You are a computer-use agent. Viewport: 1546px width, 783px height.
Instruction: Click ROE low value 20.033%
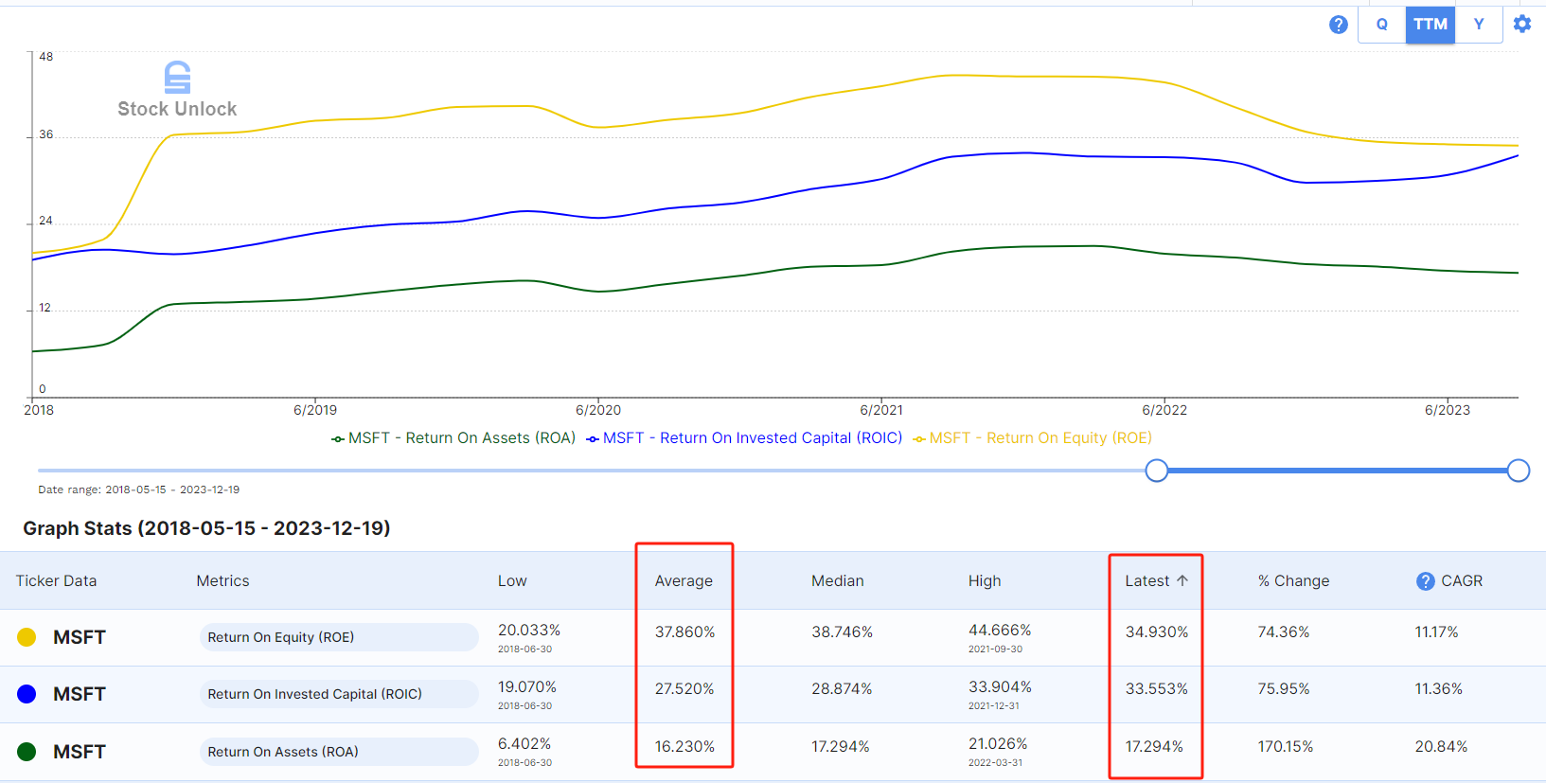pos(529,631)
